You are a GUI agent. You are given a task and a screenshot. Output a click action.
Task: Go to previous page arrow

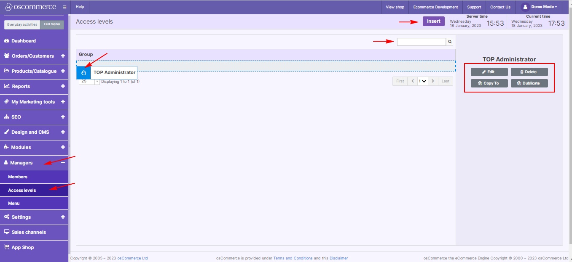coord(413,81)
